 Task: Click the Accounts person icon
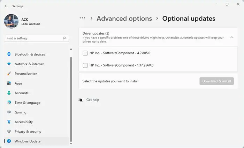point(9,93)
